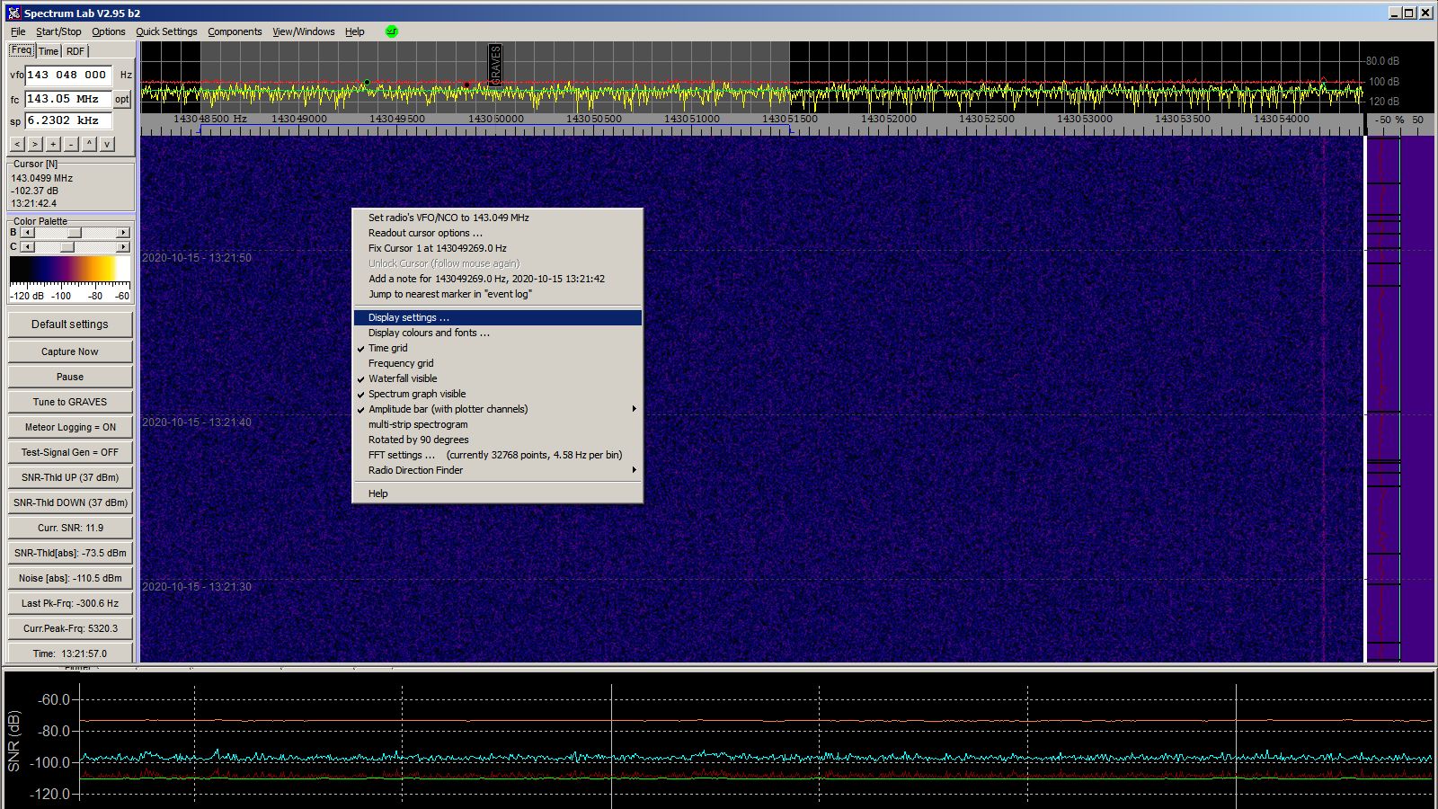Open the Help menu in menu bar
Image resolution: width=1438 pixels, height=809 pixels.
point(355,31)
